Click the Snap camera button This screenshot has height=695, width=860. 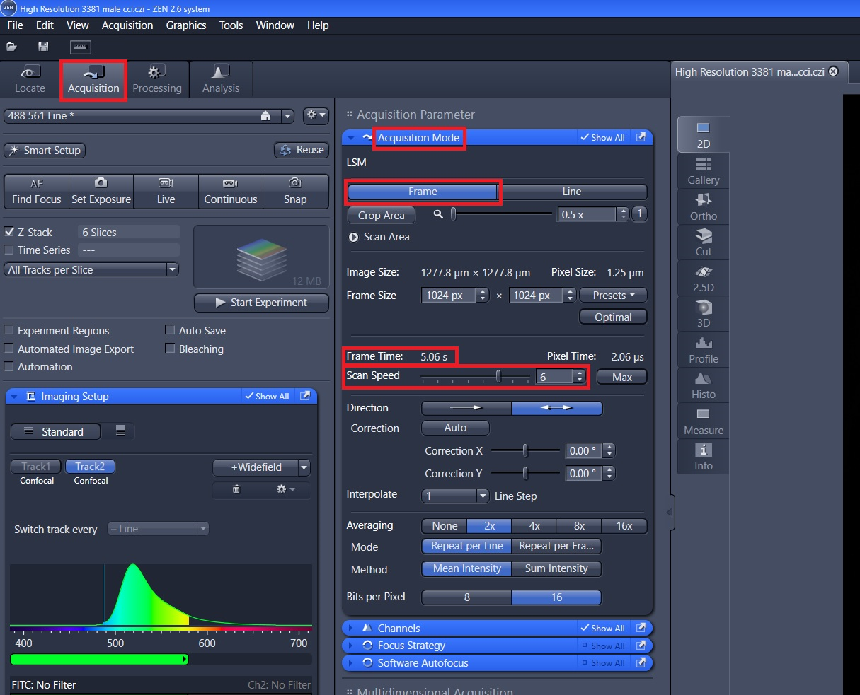295,192
